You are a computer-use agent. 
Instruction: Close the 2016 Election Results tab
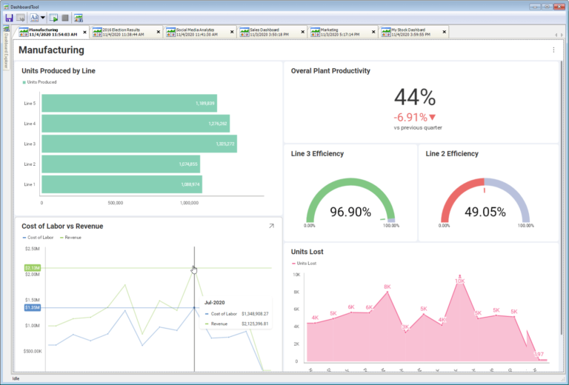coord(159,33)
